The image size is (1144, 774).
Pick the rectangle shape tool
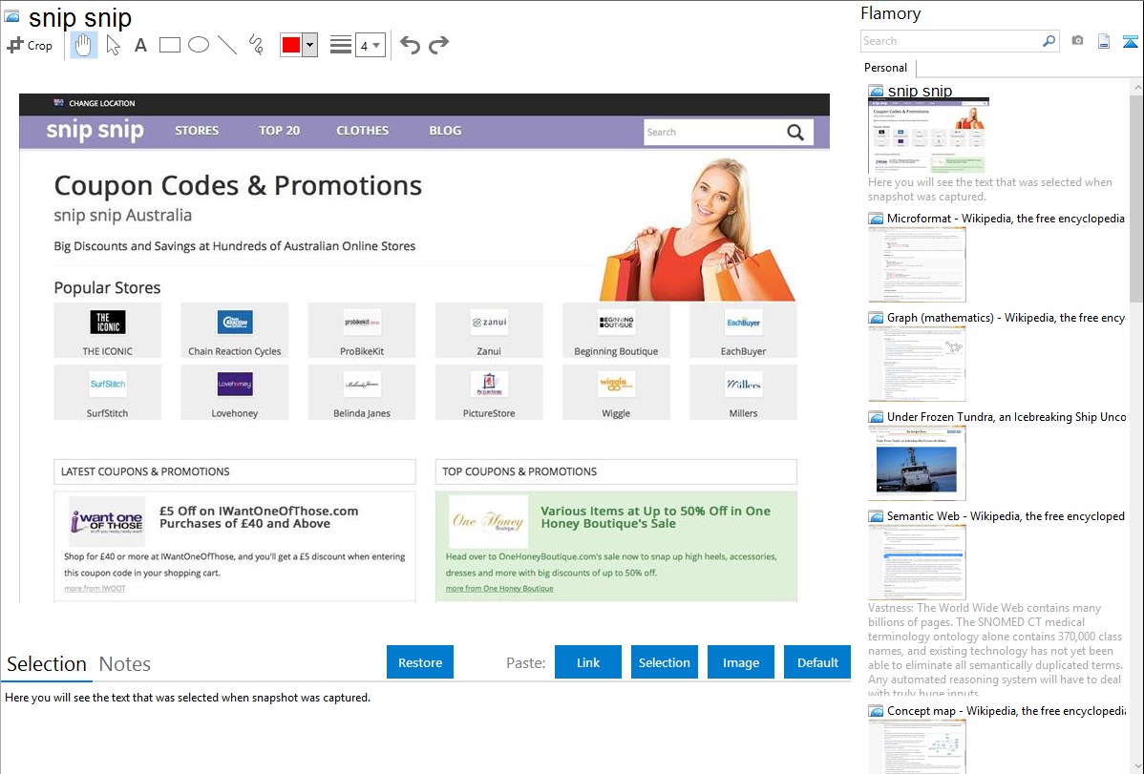pyautogui.click(x=170, y=45)
